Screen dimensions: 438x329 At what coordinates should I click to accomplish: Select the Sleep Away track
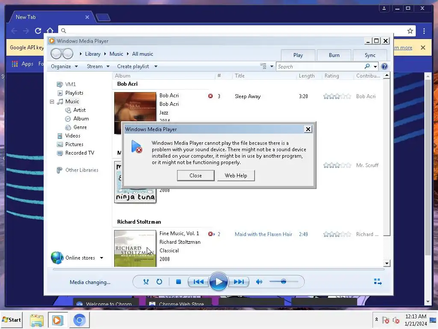click(x=248, y=96)
